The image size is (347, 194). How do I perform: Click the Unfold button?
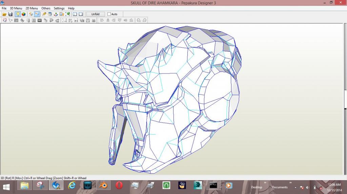click(x=95, y=14)
